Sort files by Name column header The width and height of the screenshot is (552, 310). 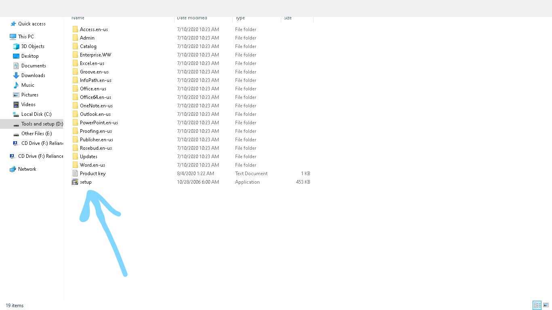[78, 18]
